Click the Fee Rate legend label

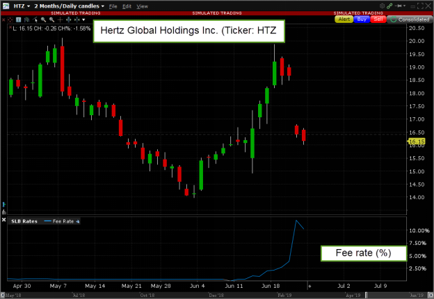[x=63, y=221]
